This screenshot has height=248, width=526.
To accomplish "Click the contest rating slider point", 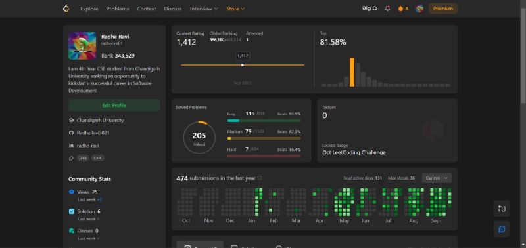I will point(243,65).
